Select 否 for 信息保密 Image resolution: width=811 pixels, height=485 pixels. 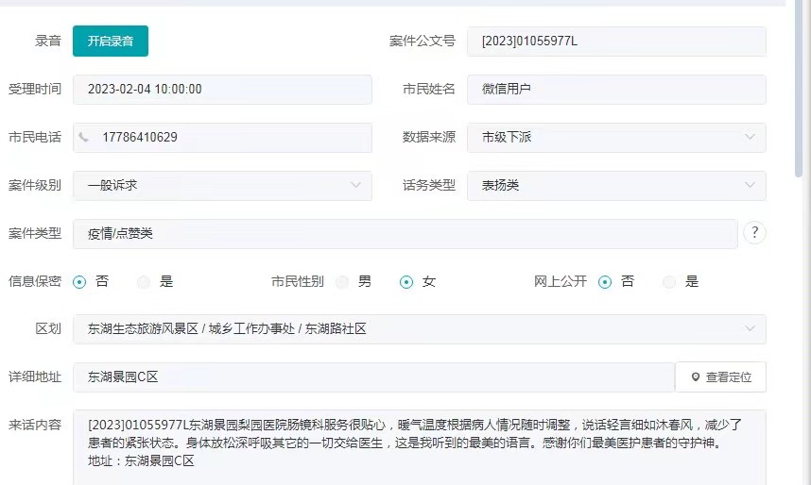[x=79, y=282]
